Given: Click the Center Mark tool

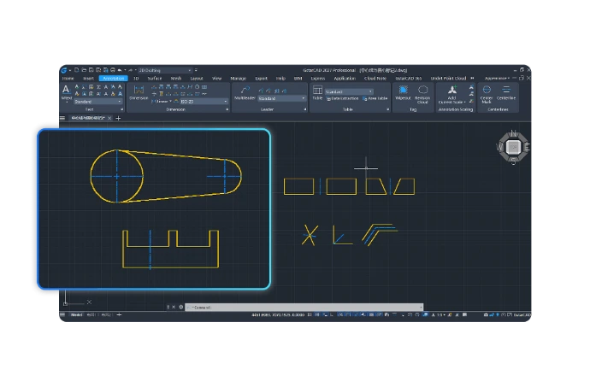Looking at the screenshot, I should [x=487, y=94].
